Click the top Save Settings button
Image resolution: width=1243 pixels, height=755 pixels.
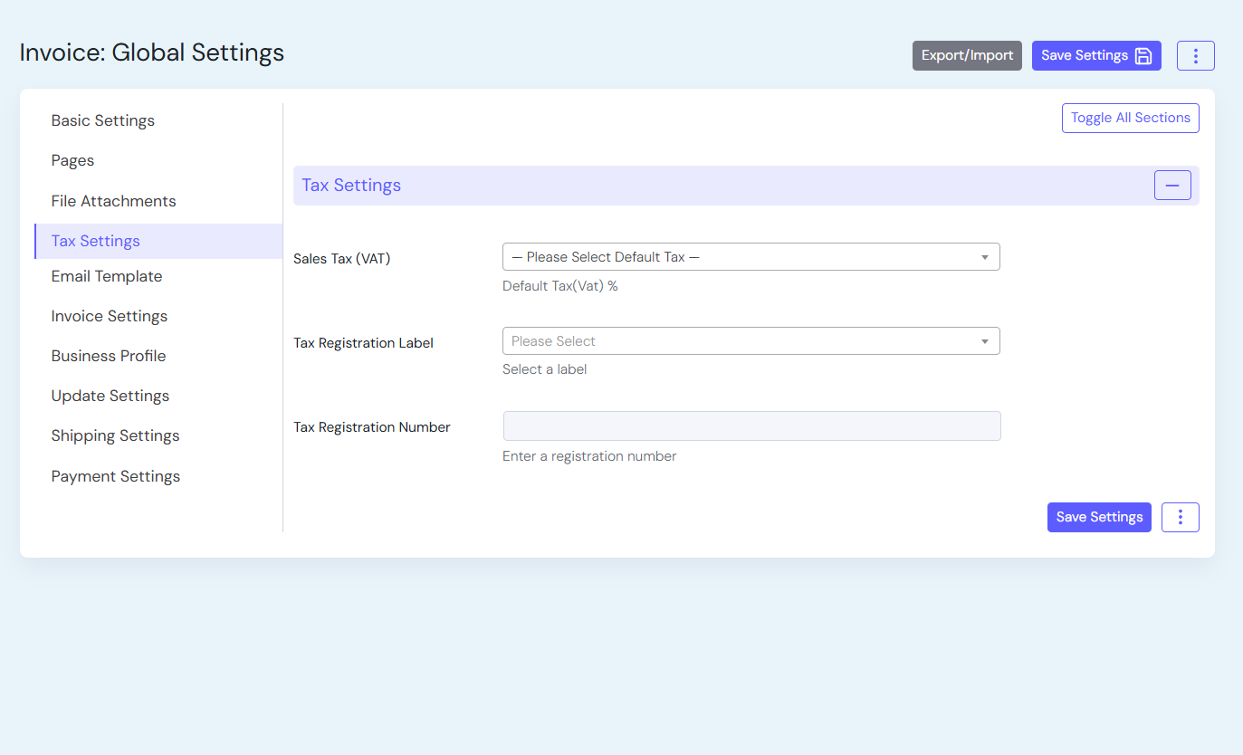coord(1095,55)
